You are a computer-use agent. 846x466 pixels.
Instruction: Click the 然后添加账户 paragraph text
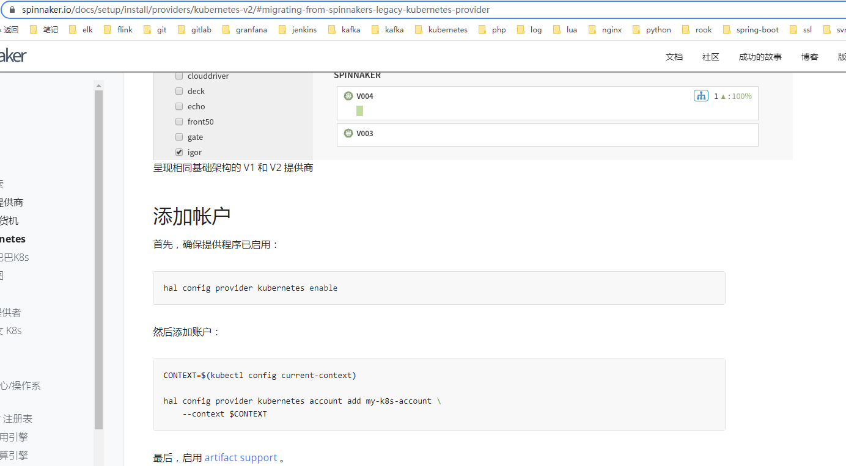coord(186,332)
